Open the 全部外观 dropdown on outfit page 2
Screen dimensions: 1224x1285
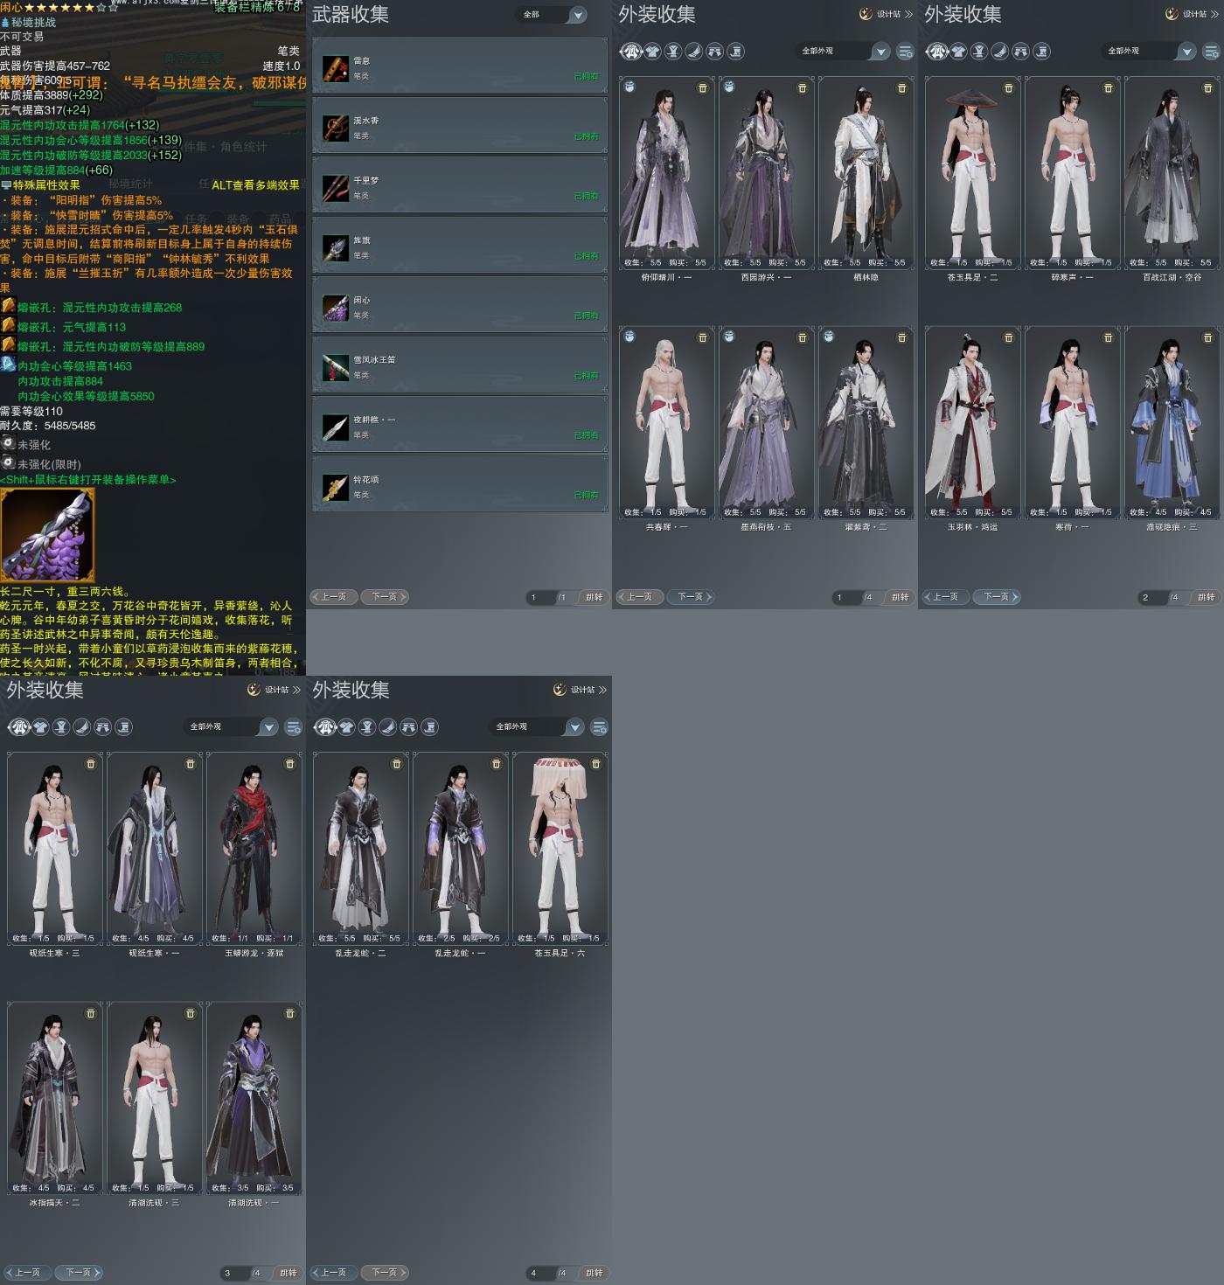1149,52
